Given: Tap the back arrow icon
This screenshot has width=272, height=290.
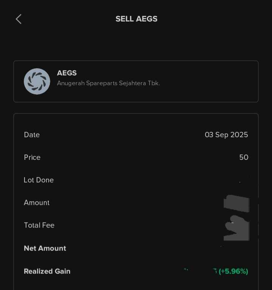Looking at the screenshot, I should tap(19, 19).
